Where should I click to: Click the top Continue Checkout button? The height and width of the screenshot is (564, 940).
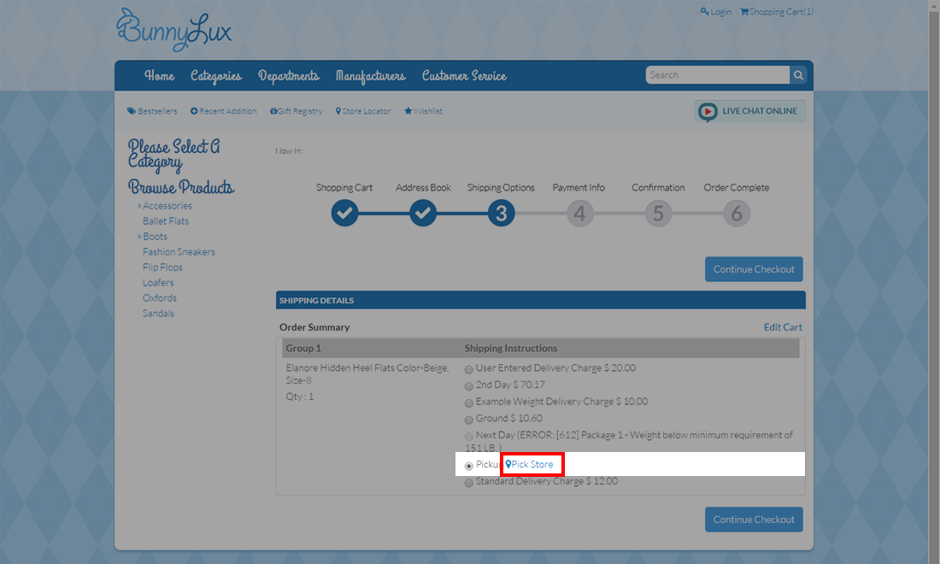(x=754, y=269)
